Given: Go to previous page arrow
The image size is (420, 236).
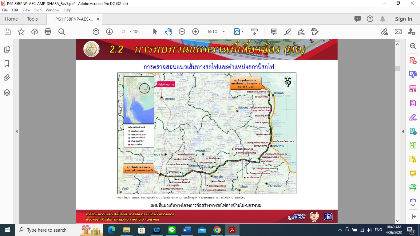Looking at the screenshot, I should (x=96, y=32).
